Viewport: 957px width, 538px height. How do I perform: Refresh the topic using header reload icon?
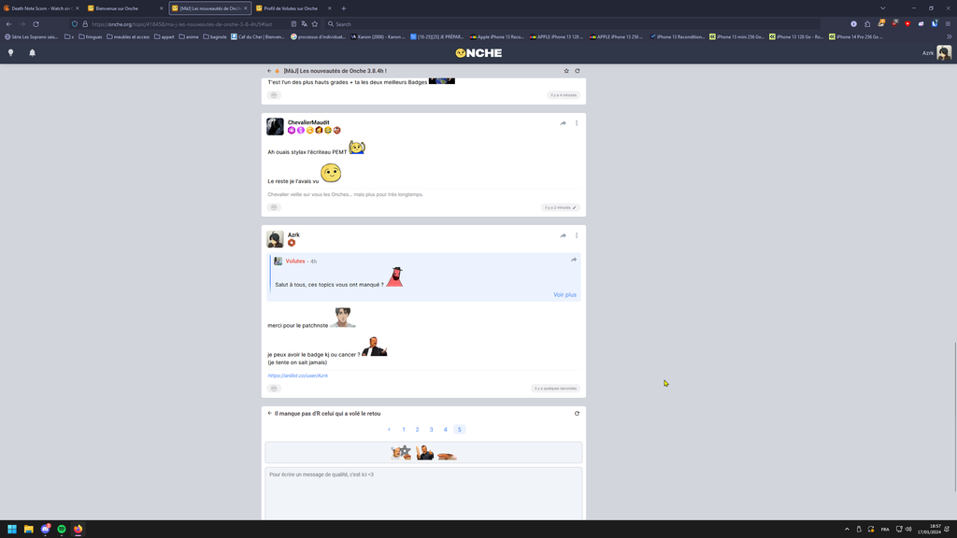(x=578, y=71)
